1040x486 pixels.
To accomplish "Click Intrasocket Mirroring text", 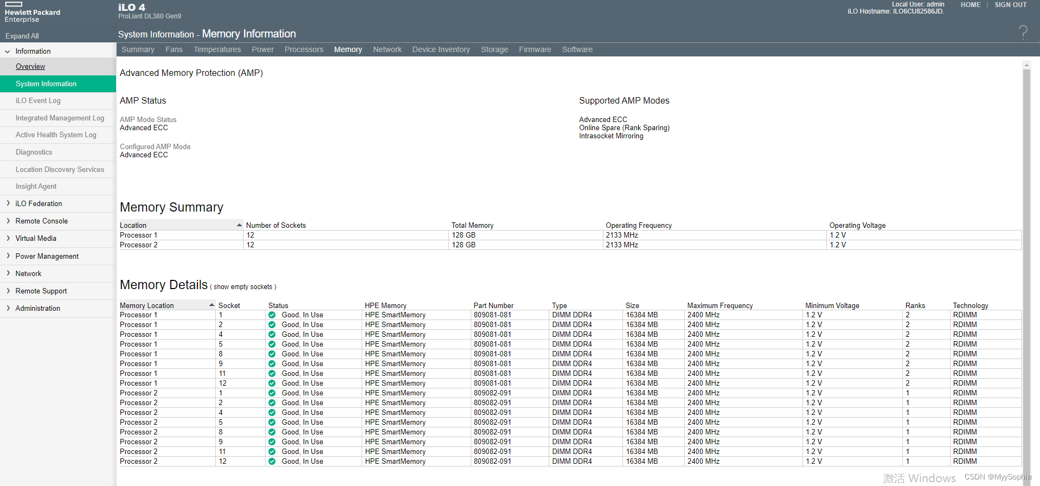I will pos(611,136).
